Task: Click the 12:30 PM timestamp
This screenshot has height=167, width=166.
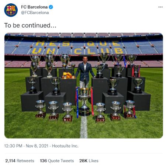Action: [13, 146]
